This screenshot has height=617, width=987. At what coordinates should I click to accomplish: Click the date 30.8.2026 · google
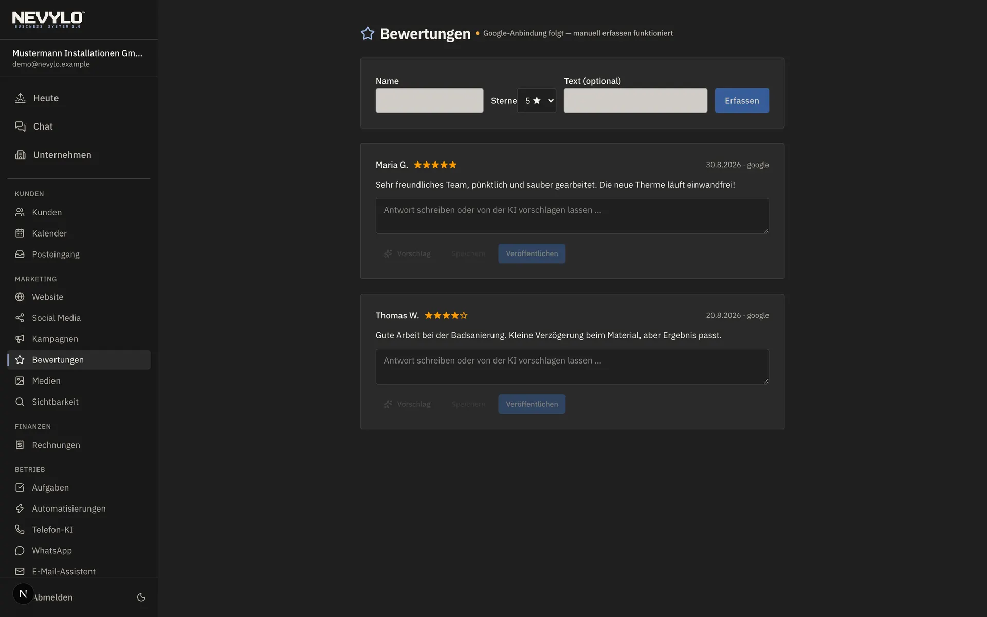(737, 165)
